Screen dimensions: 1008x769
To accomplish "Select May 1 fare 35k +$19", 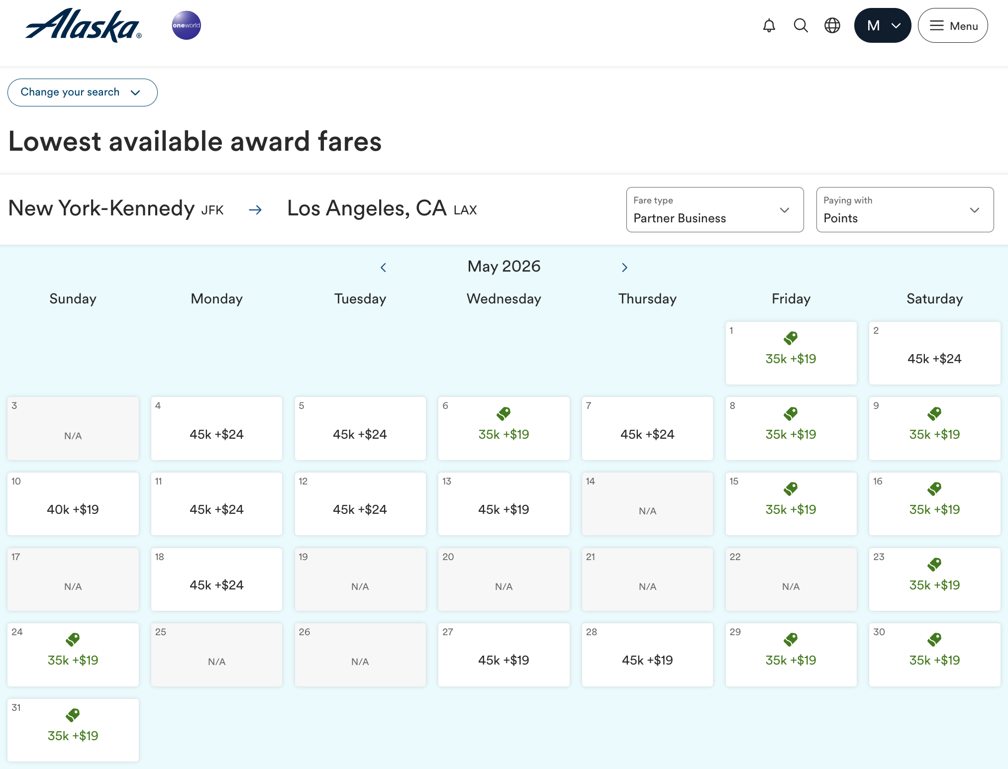I will click(791, 353).
